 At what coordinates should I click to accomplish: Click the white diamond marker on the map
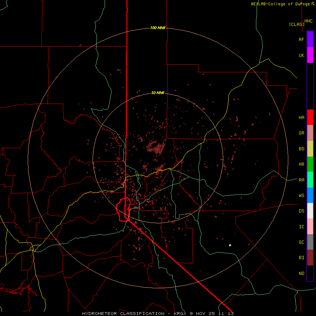pyautogui.click(x=230, y=245)
